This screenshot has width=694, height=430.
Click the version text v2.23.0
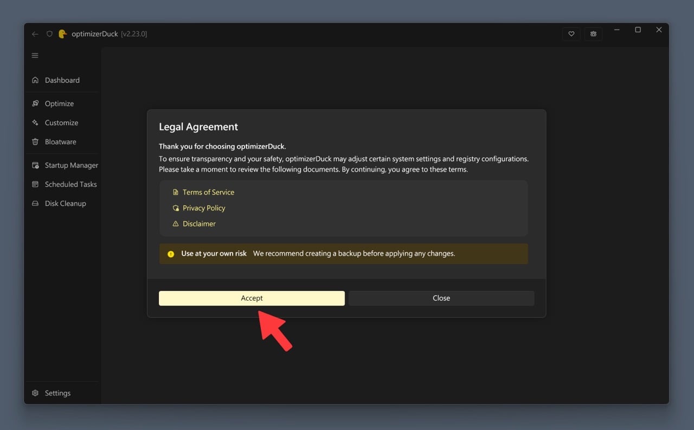(x=134, y=34)
